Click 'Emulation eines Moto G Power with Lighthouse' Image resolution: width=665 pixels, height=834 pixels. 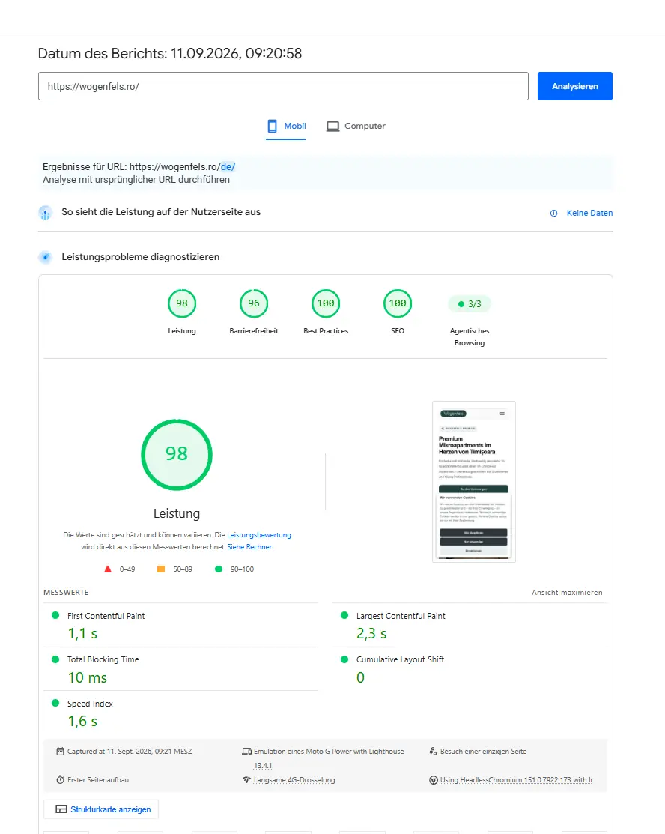pyautogui.click(x=329, y=752)
